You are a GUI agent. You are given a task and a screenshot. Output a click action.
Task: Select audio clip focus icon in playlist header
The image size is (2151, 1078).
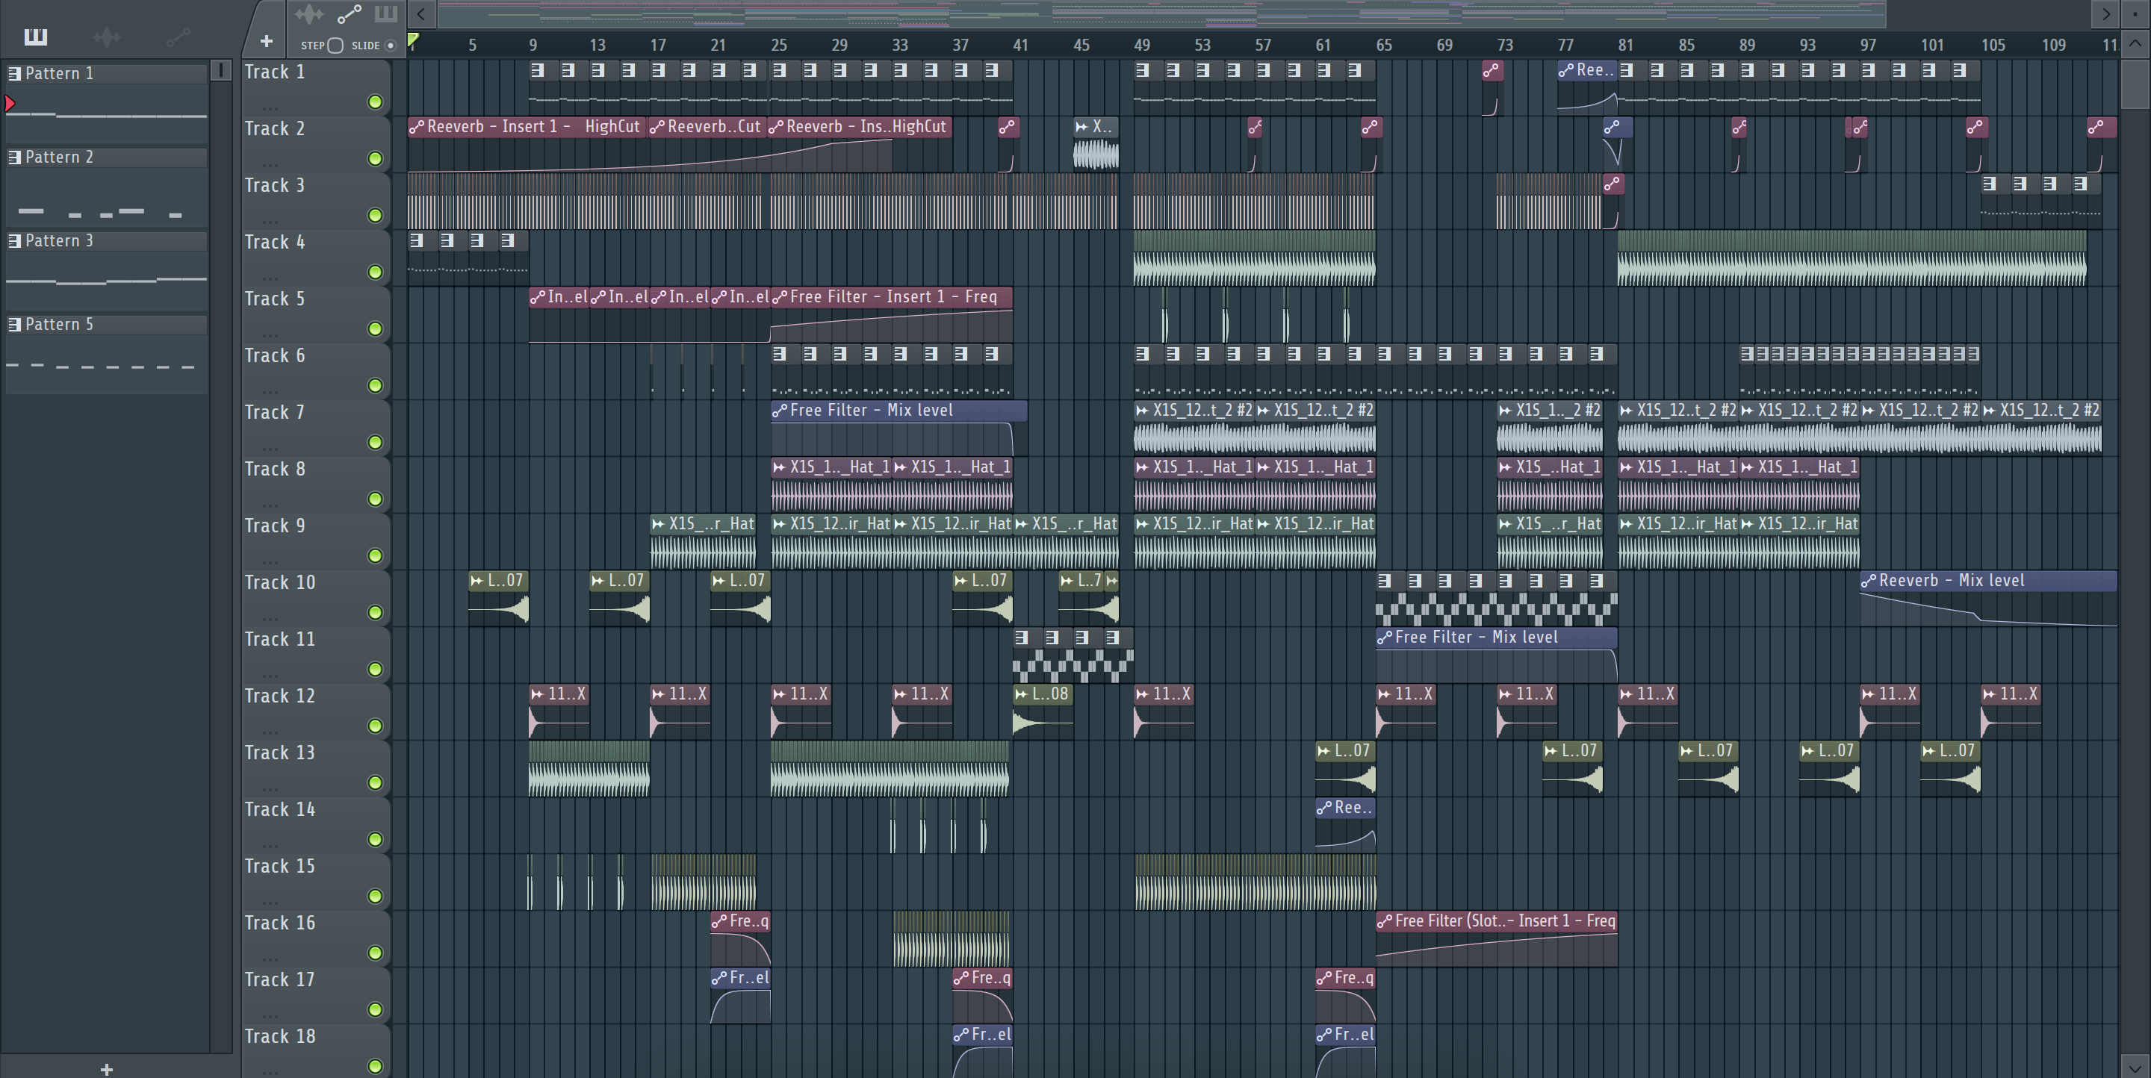(309, 14)
